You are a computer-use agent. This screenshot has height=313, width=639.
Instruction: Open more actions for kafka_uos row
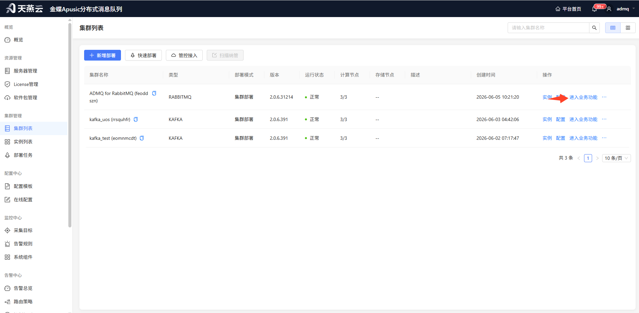point(604,119)
